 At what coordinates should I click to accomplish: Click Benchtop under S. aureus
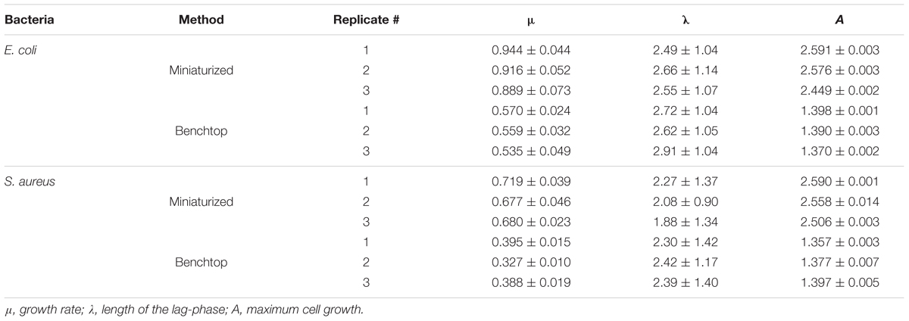201,262
